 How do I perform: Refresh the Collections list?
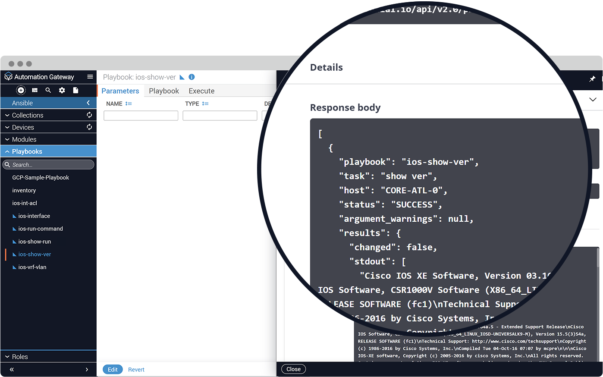coord(89,115)
